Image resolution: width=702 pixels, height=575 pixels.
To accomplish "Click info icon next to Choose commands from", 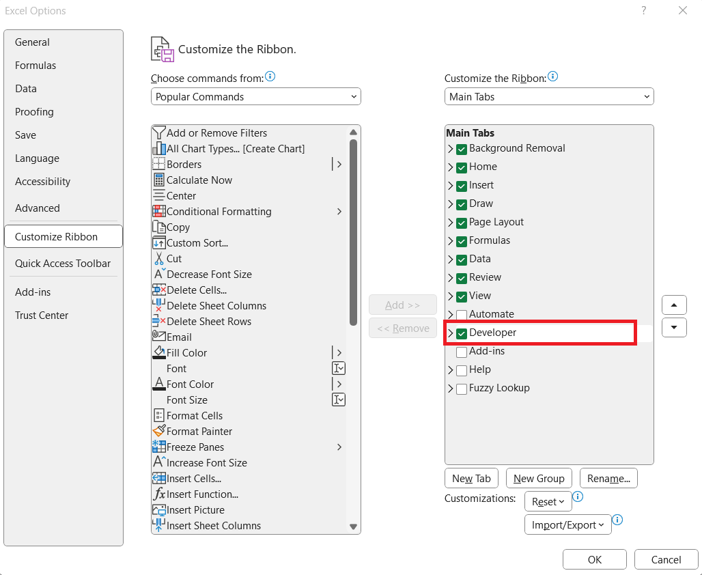I will click(x=270, y=76).
